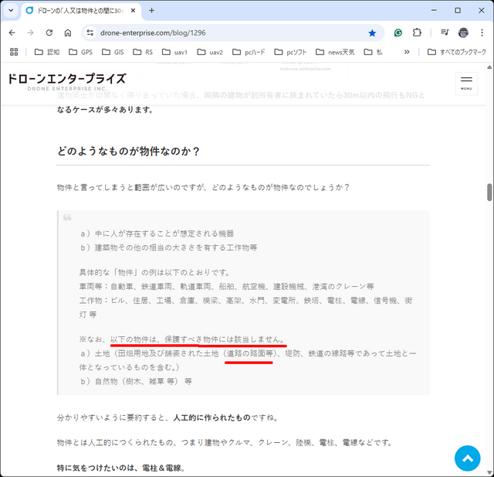
Task: Open a new tab with plus button
Action: (x=151, y=11)
